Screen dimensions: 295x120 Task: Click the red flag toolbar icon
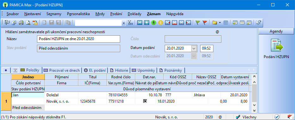205,23
